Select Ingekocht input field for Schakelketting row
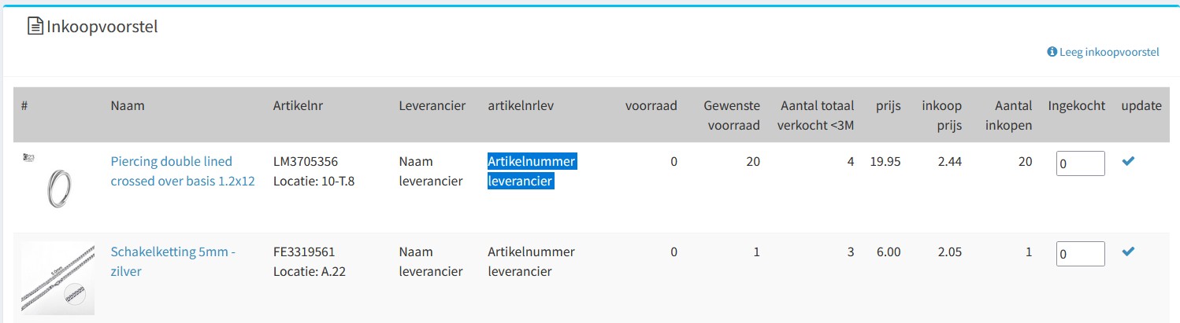 click(1081, 254)
